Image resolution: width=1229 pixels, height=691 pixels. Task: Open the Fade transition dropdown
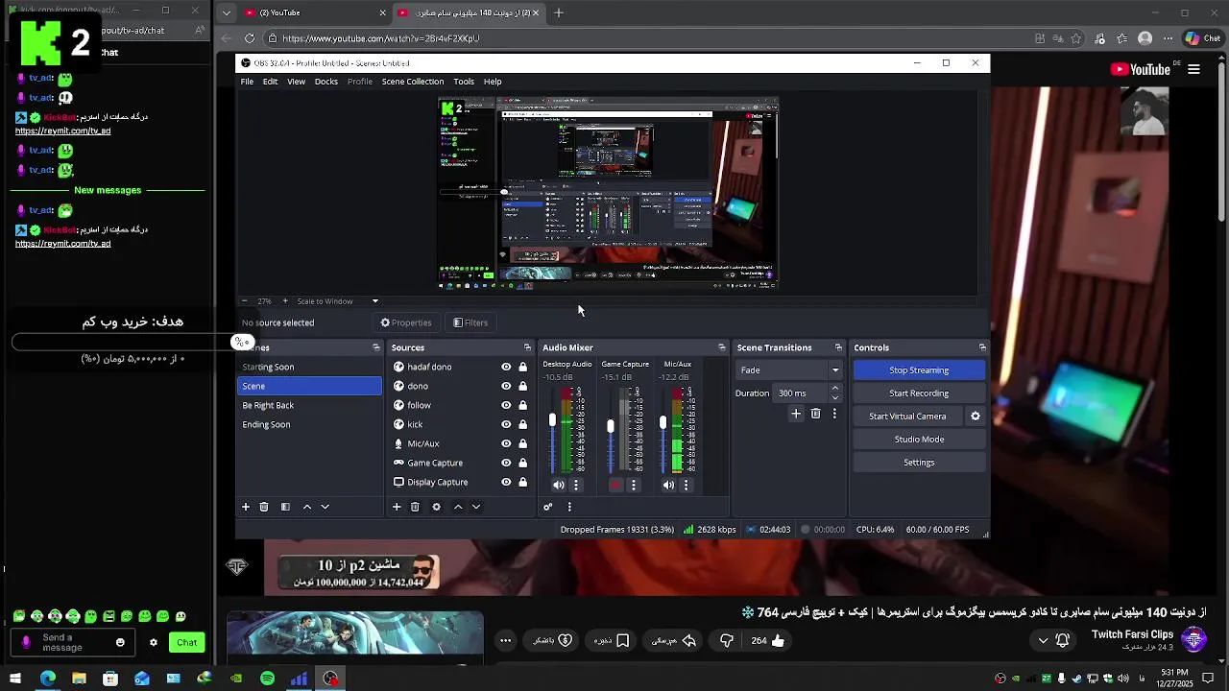(789, 370)
